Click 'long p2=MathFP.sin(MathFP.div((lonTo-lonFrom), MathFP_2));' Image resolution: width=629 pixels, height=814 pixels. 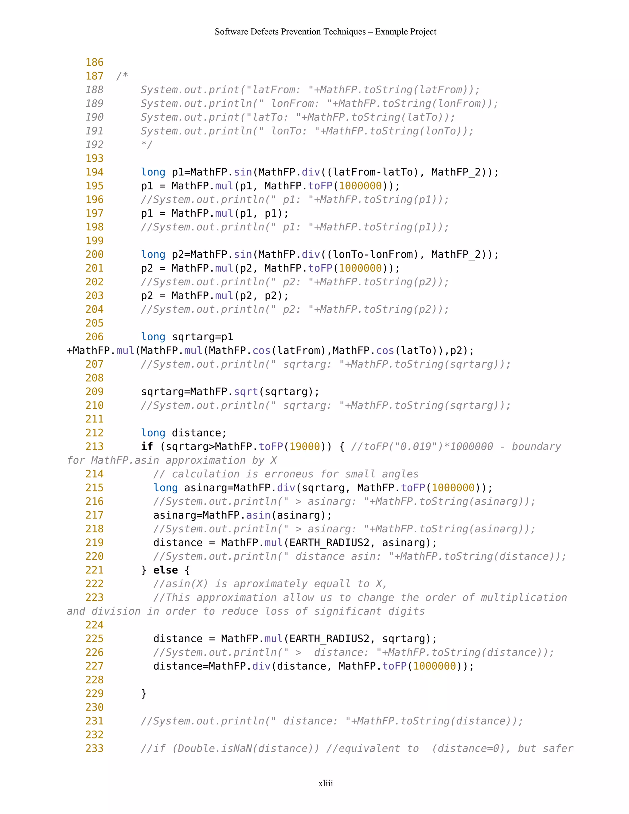[x=320, y=255]
